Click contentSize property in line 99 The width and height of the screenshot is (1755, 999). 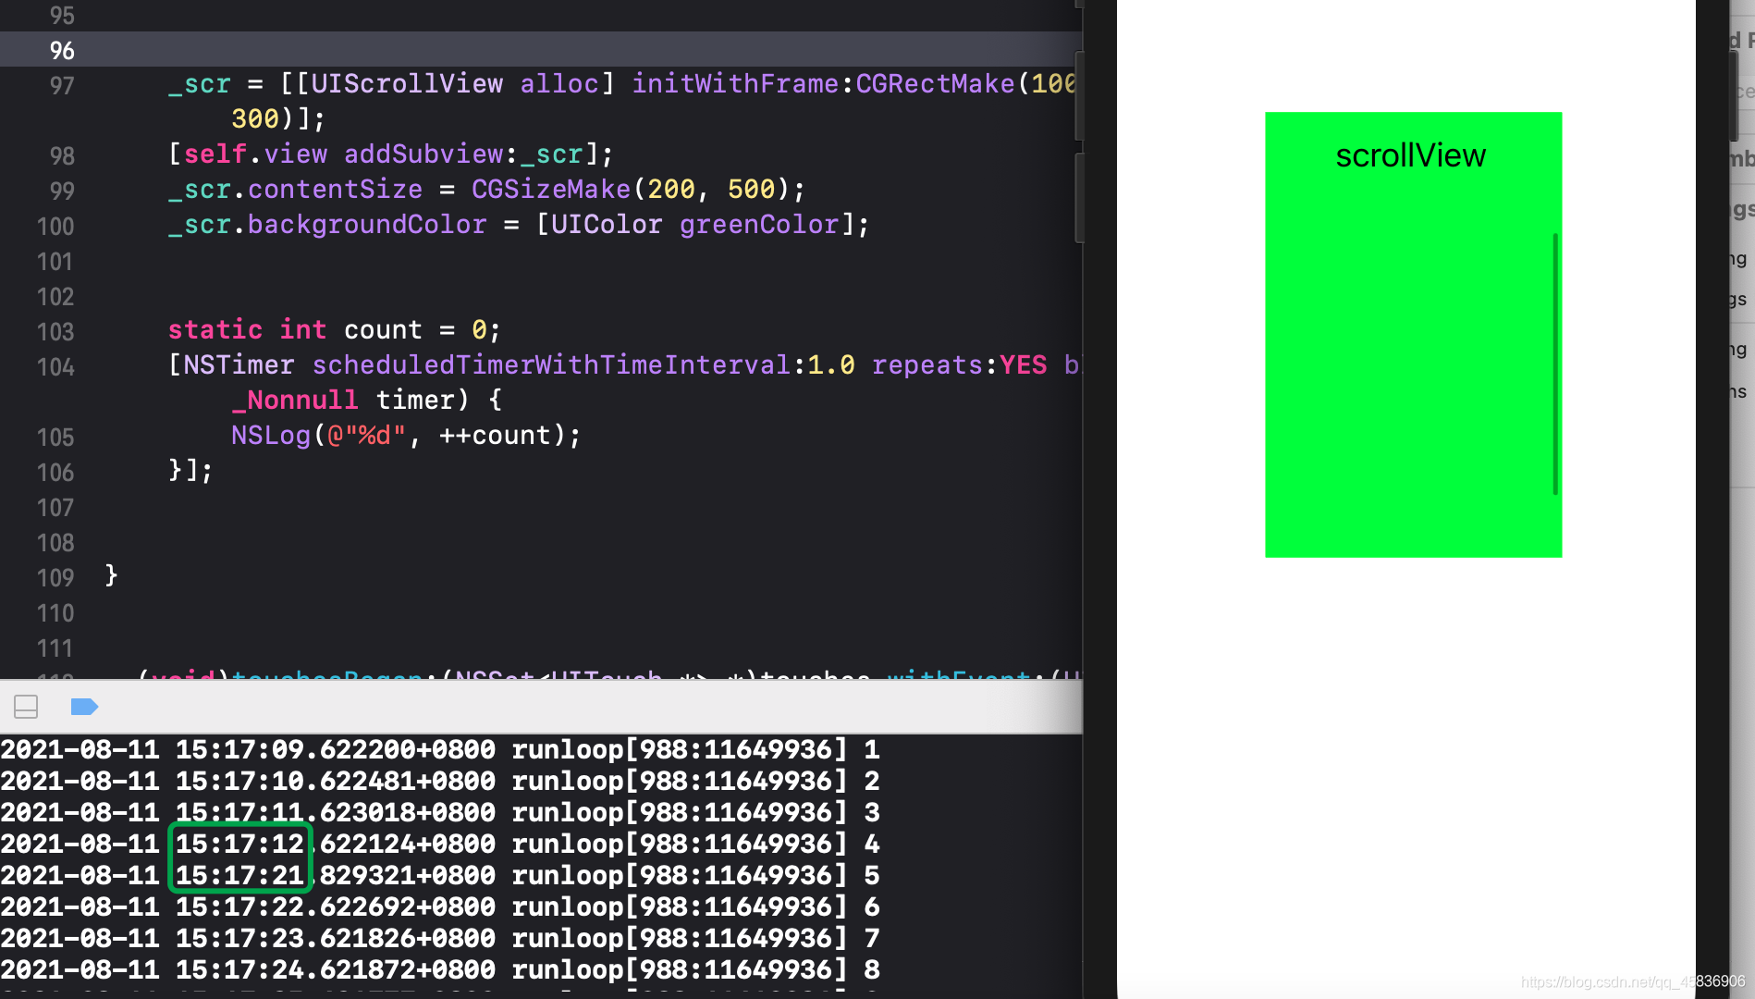click(335, 189)
